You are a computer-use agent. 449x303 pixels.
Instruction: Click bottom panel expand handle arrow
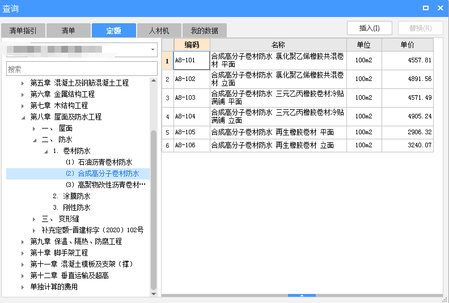coord(302,295)
